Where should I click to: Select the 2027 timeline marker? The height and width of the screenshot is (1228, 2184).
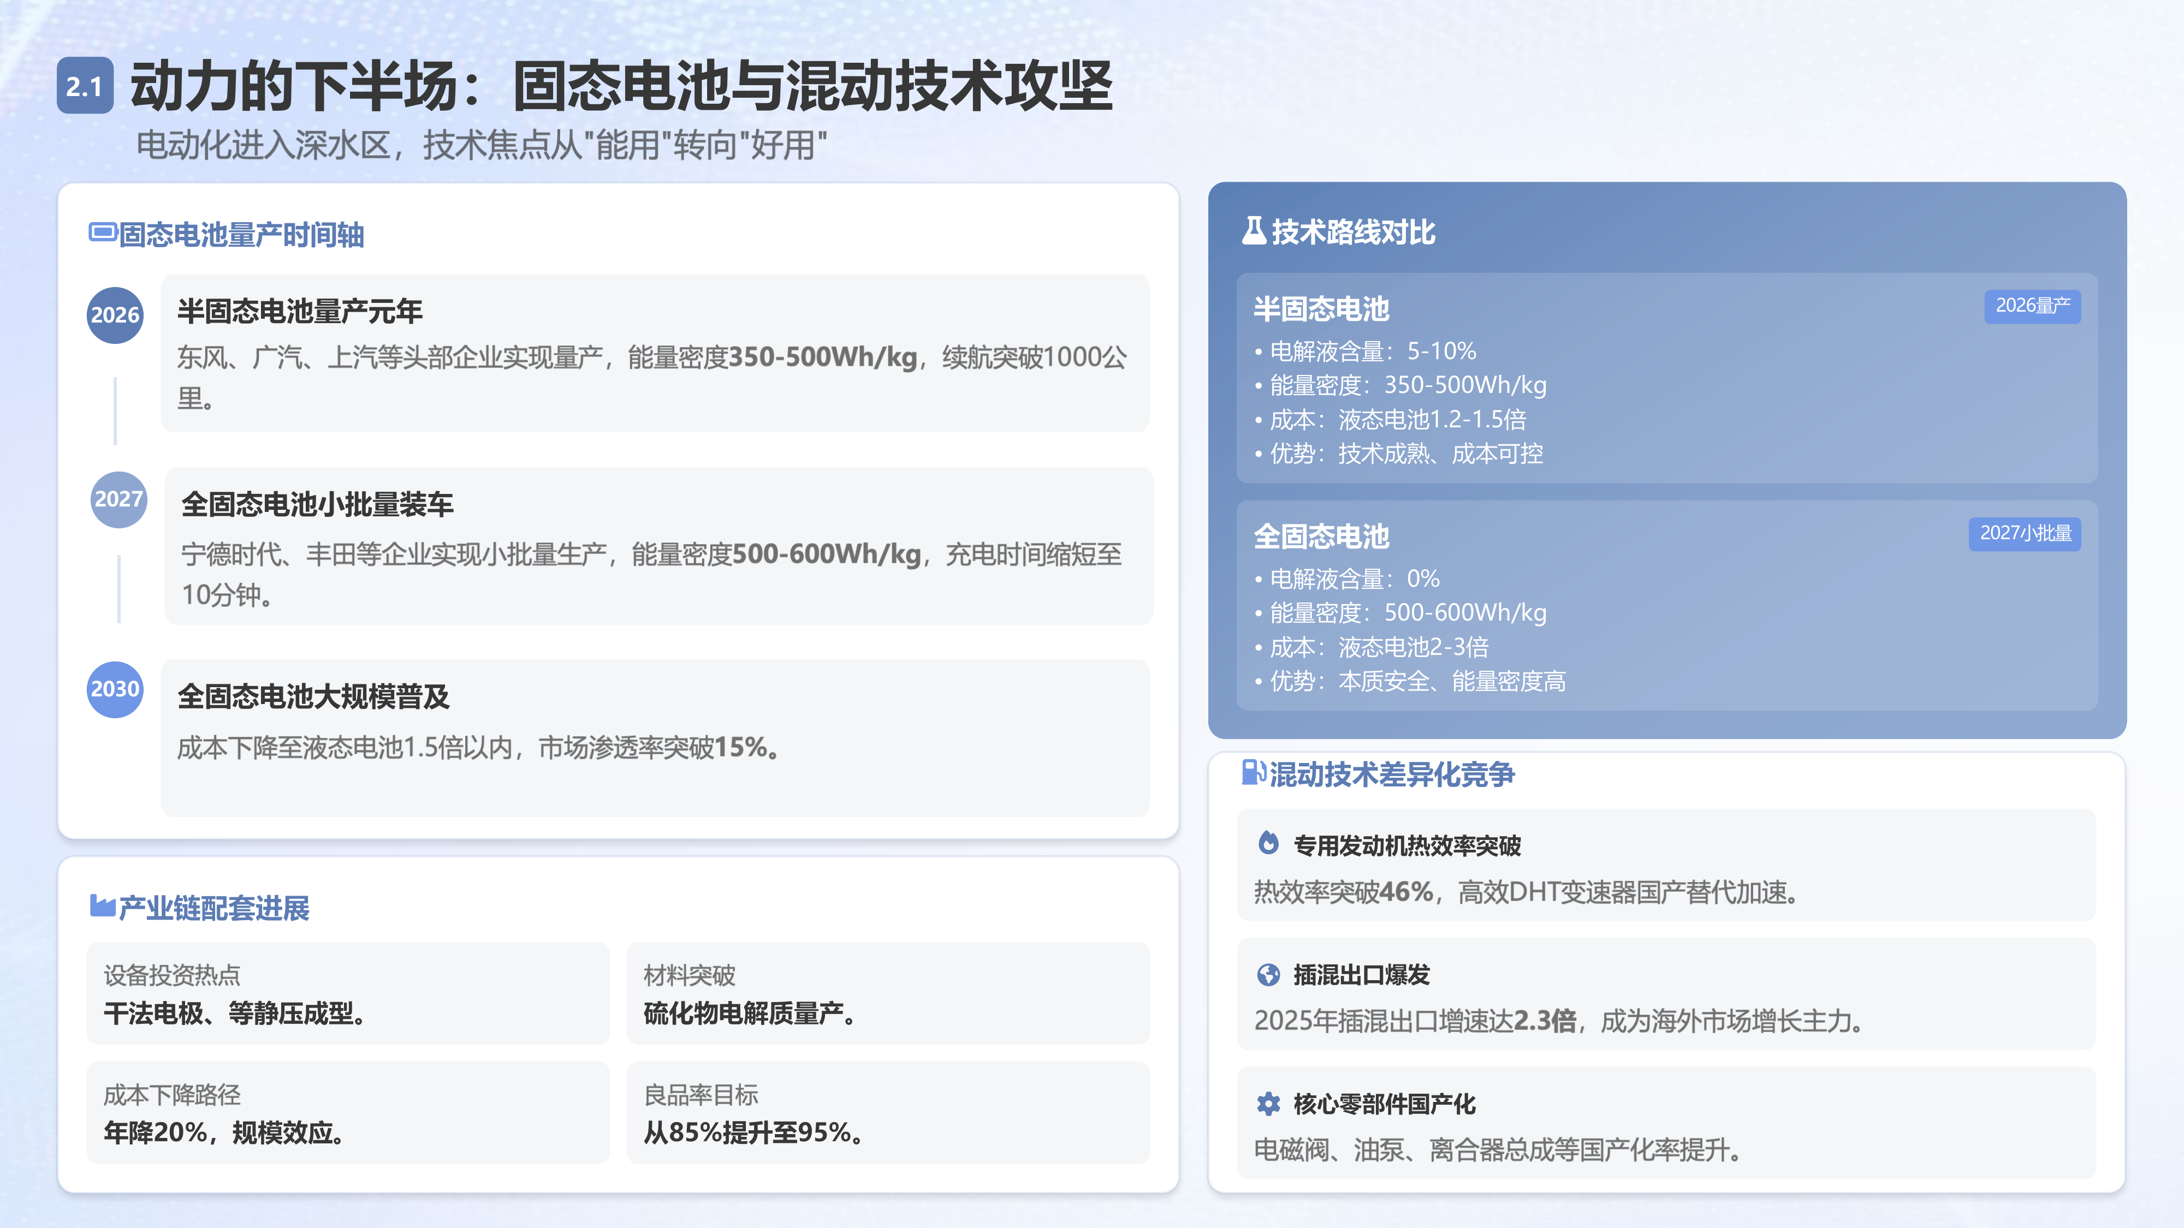[118, 499]
